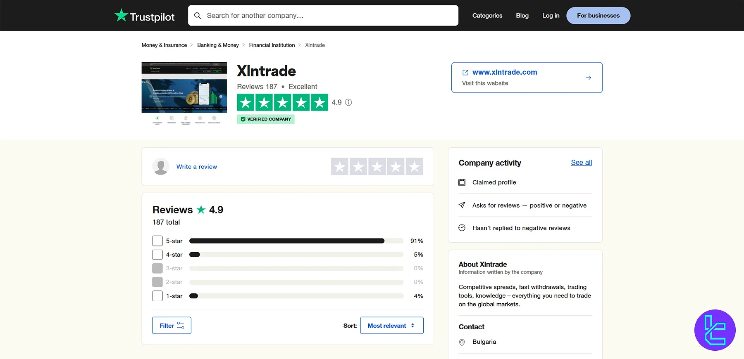Click the green star beside Reviews 4.9
The width and height of the screenshot is (744, 359).
point(201,210)
